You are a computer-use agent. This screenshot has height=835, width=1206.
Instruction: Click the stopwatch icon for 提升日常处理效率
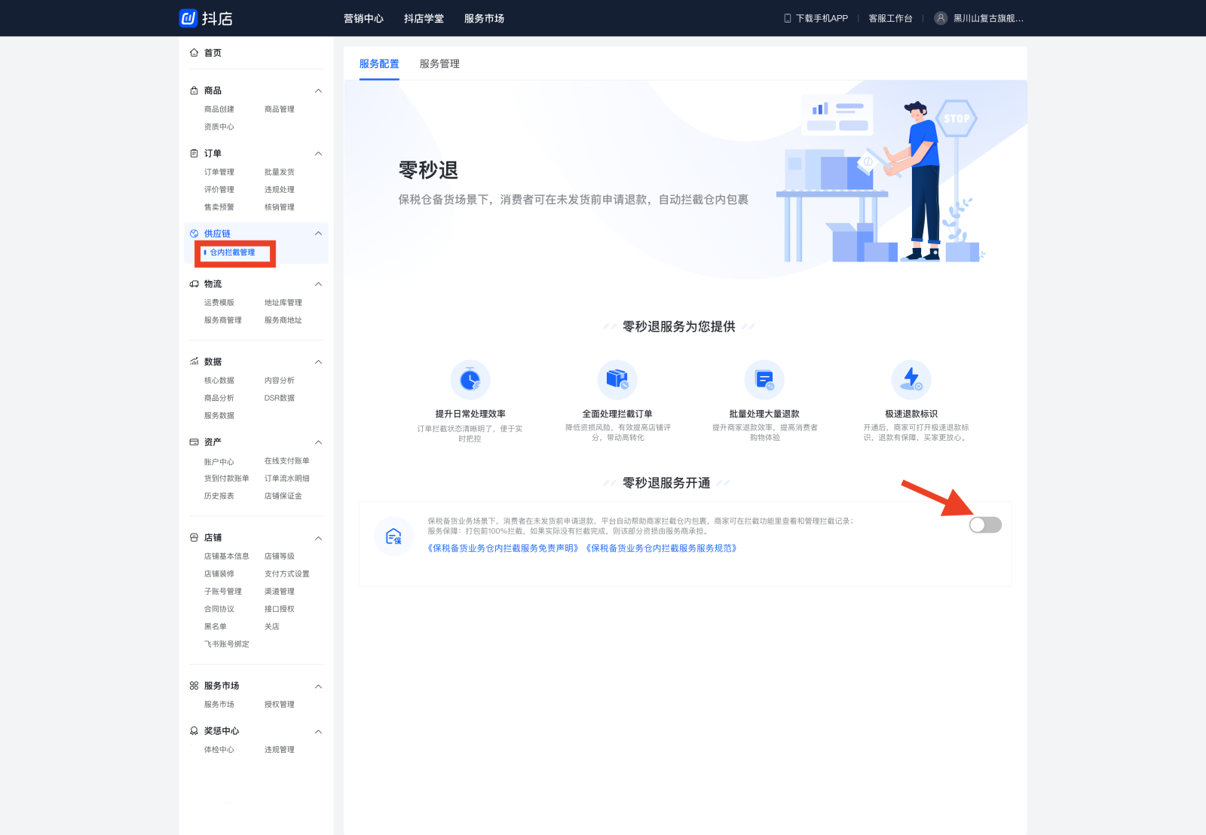click(470, 380)
